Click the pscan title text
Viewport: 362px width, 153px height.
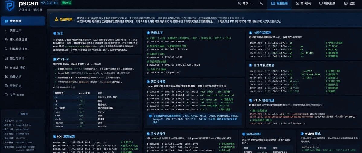(x=28, y=3)
